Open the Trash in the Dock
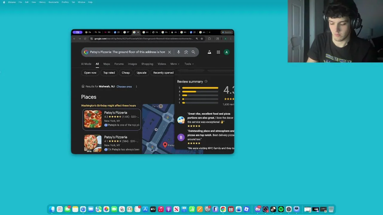This screenshot has height=215, width=383. coord(331,209)
